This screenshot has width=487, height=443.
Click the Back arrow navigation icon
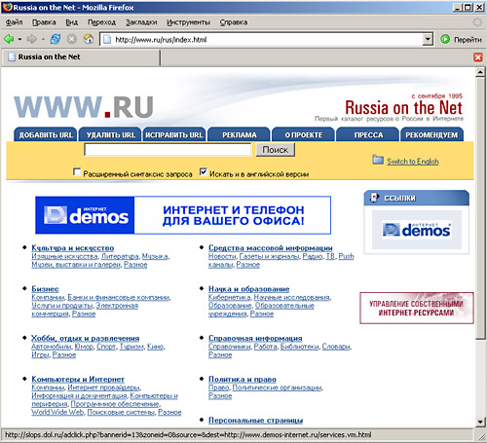pos(9,39)
